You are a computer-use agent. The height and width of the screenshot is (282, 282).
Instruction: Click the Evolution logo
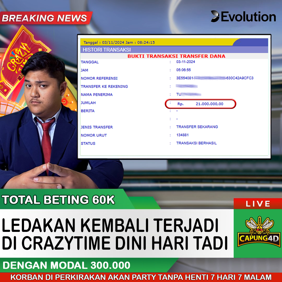243,17
